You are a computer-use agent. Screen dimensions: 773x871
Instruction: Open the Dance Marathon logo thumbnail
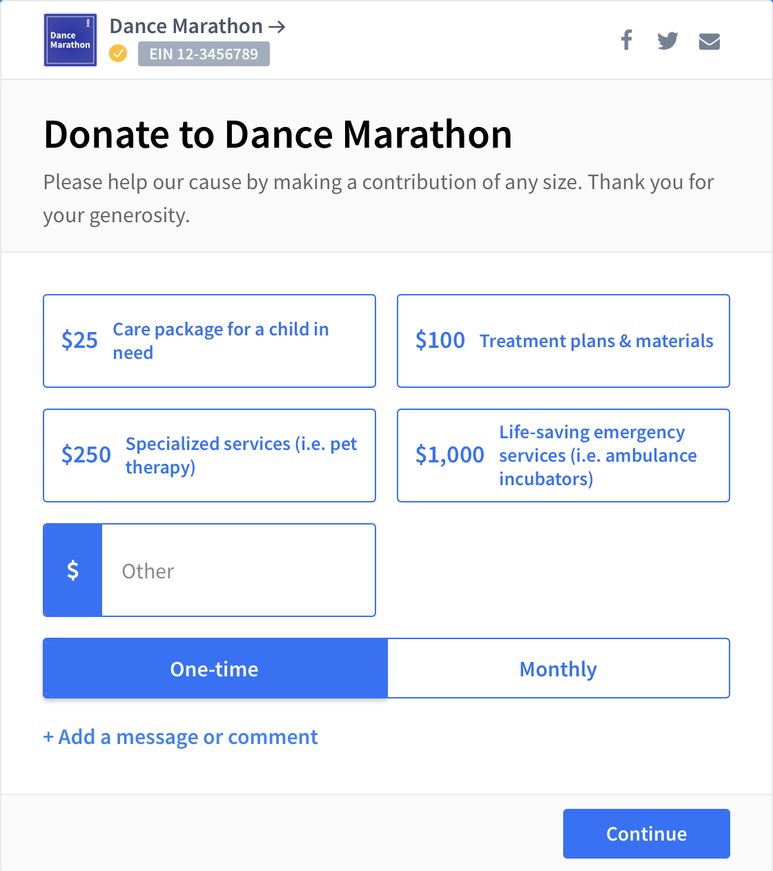click(70, 40)
